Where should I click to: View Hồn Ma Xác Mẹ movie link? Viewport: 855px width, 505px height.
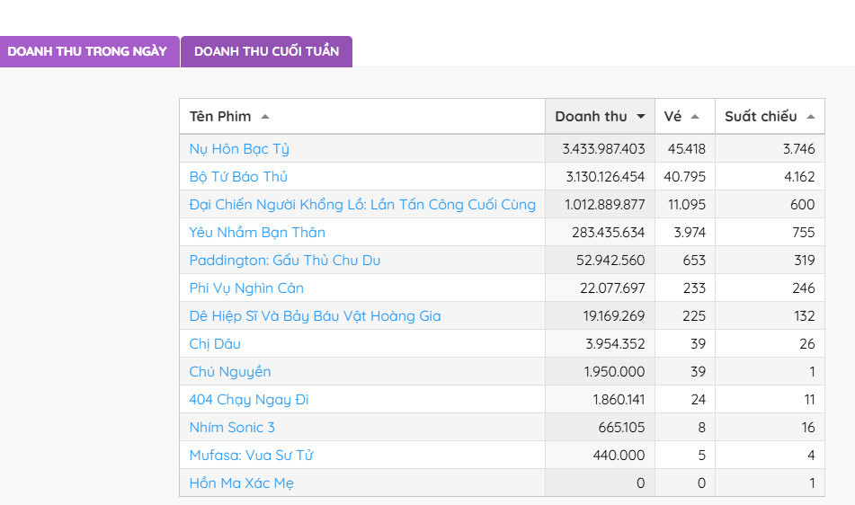(241, 483)
